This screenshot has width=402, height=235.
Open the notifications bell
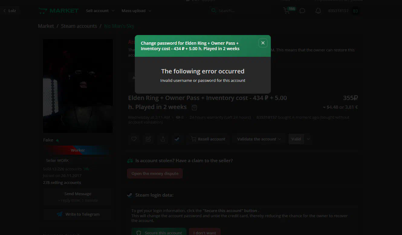coord(318,11)
